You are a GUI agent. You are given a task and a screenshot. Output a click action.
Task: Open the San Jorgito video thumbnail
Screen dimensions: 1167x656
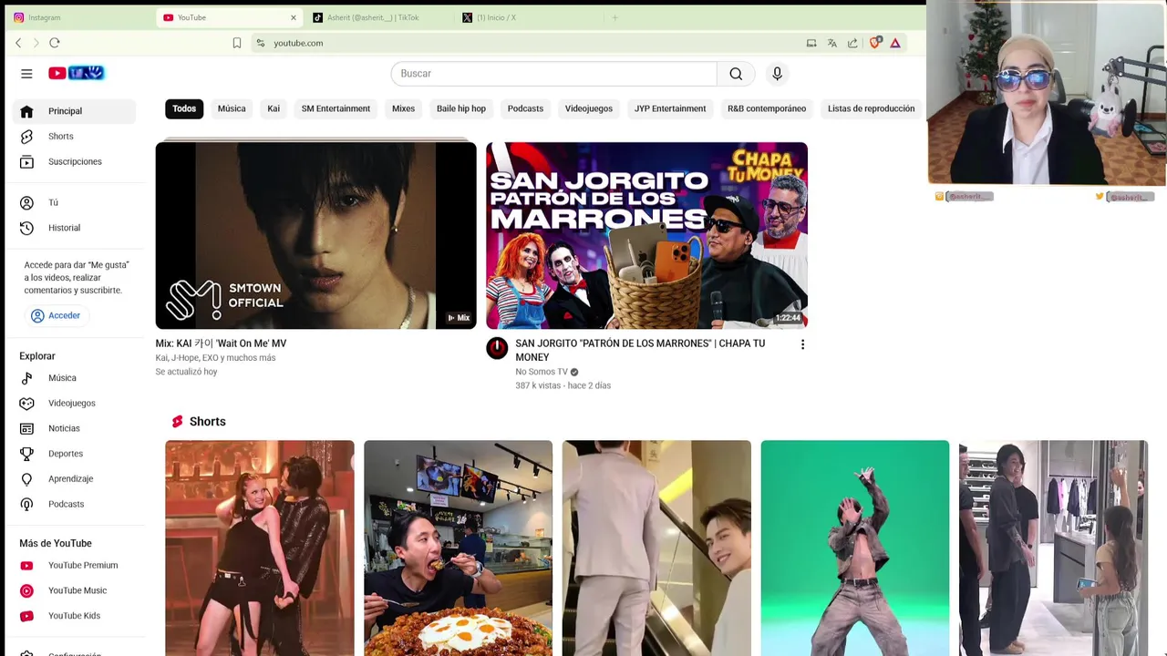point(646,235)
